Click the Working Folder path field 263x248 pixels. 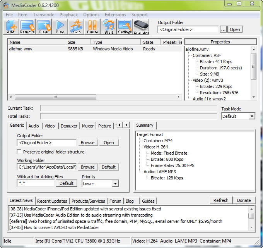(x=47, y=167)
